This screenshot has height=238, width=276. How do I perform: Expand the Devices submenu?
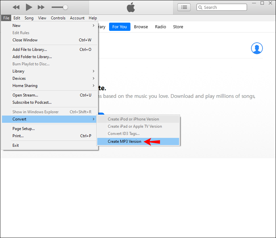pyautogui.click(x=49, y=78)
